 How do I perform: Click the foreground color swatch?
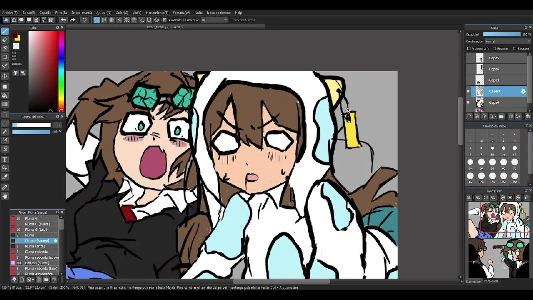[x=15, y=36]
